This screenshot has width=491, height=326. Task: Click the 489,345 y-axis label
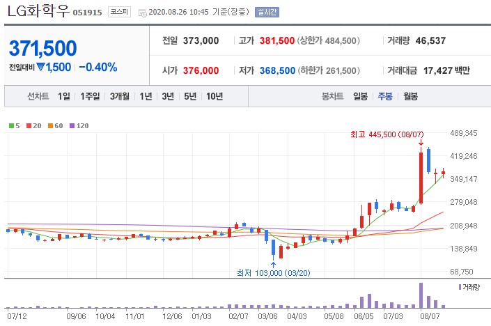pyautogui.click(x=464, y=133)
